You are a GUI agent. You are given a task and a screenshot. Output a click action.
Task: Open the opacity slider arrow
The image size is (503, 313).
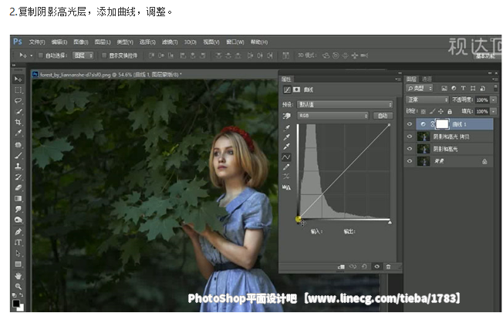coord(494,100)
